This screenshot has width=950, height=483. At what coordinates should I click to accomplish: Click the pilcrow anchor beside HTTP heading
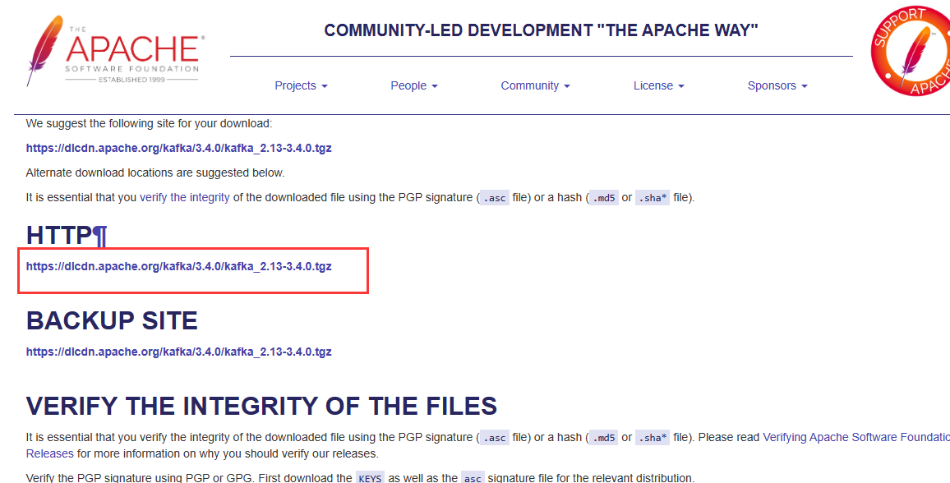99,236
